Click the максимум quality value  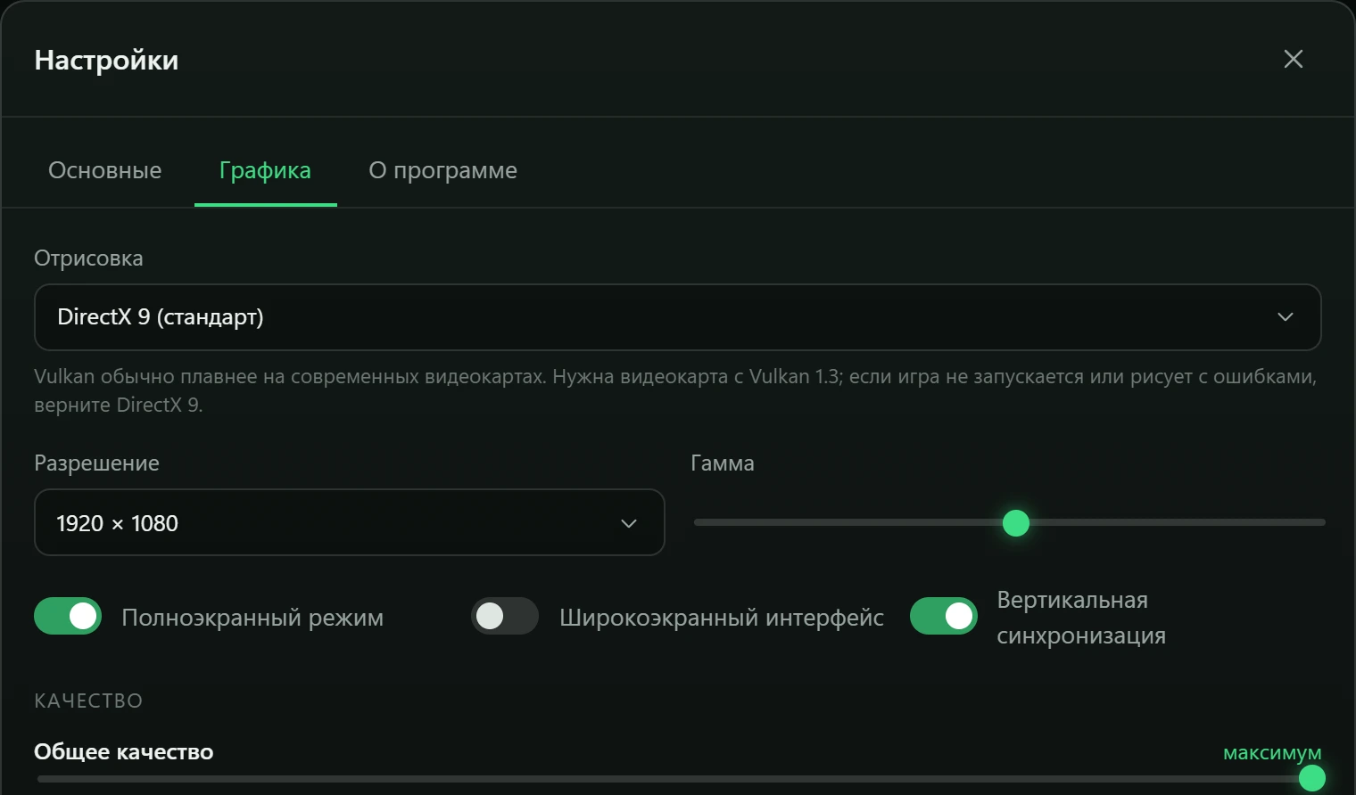click(1272, 753)
